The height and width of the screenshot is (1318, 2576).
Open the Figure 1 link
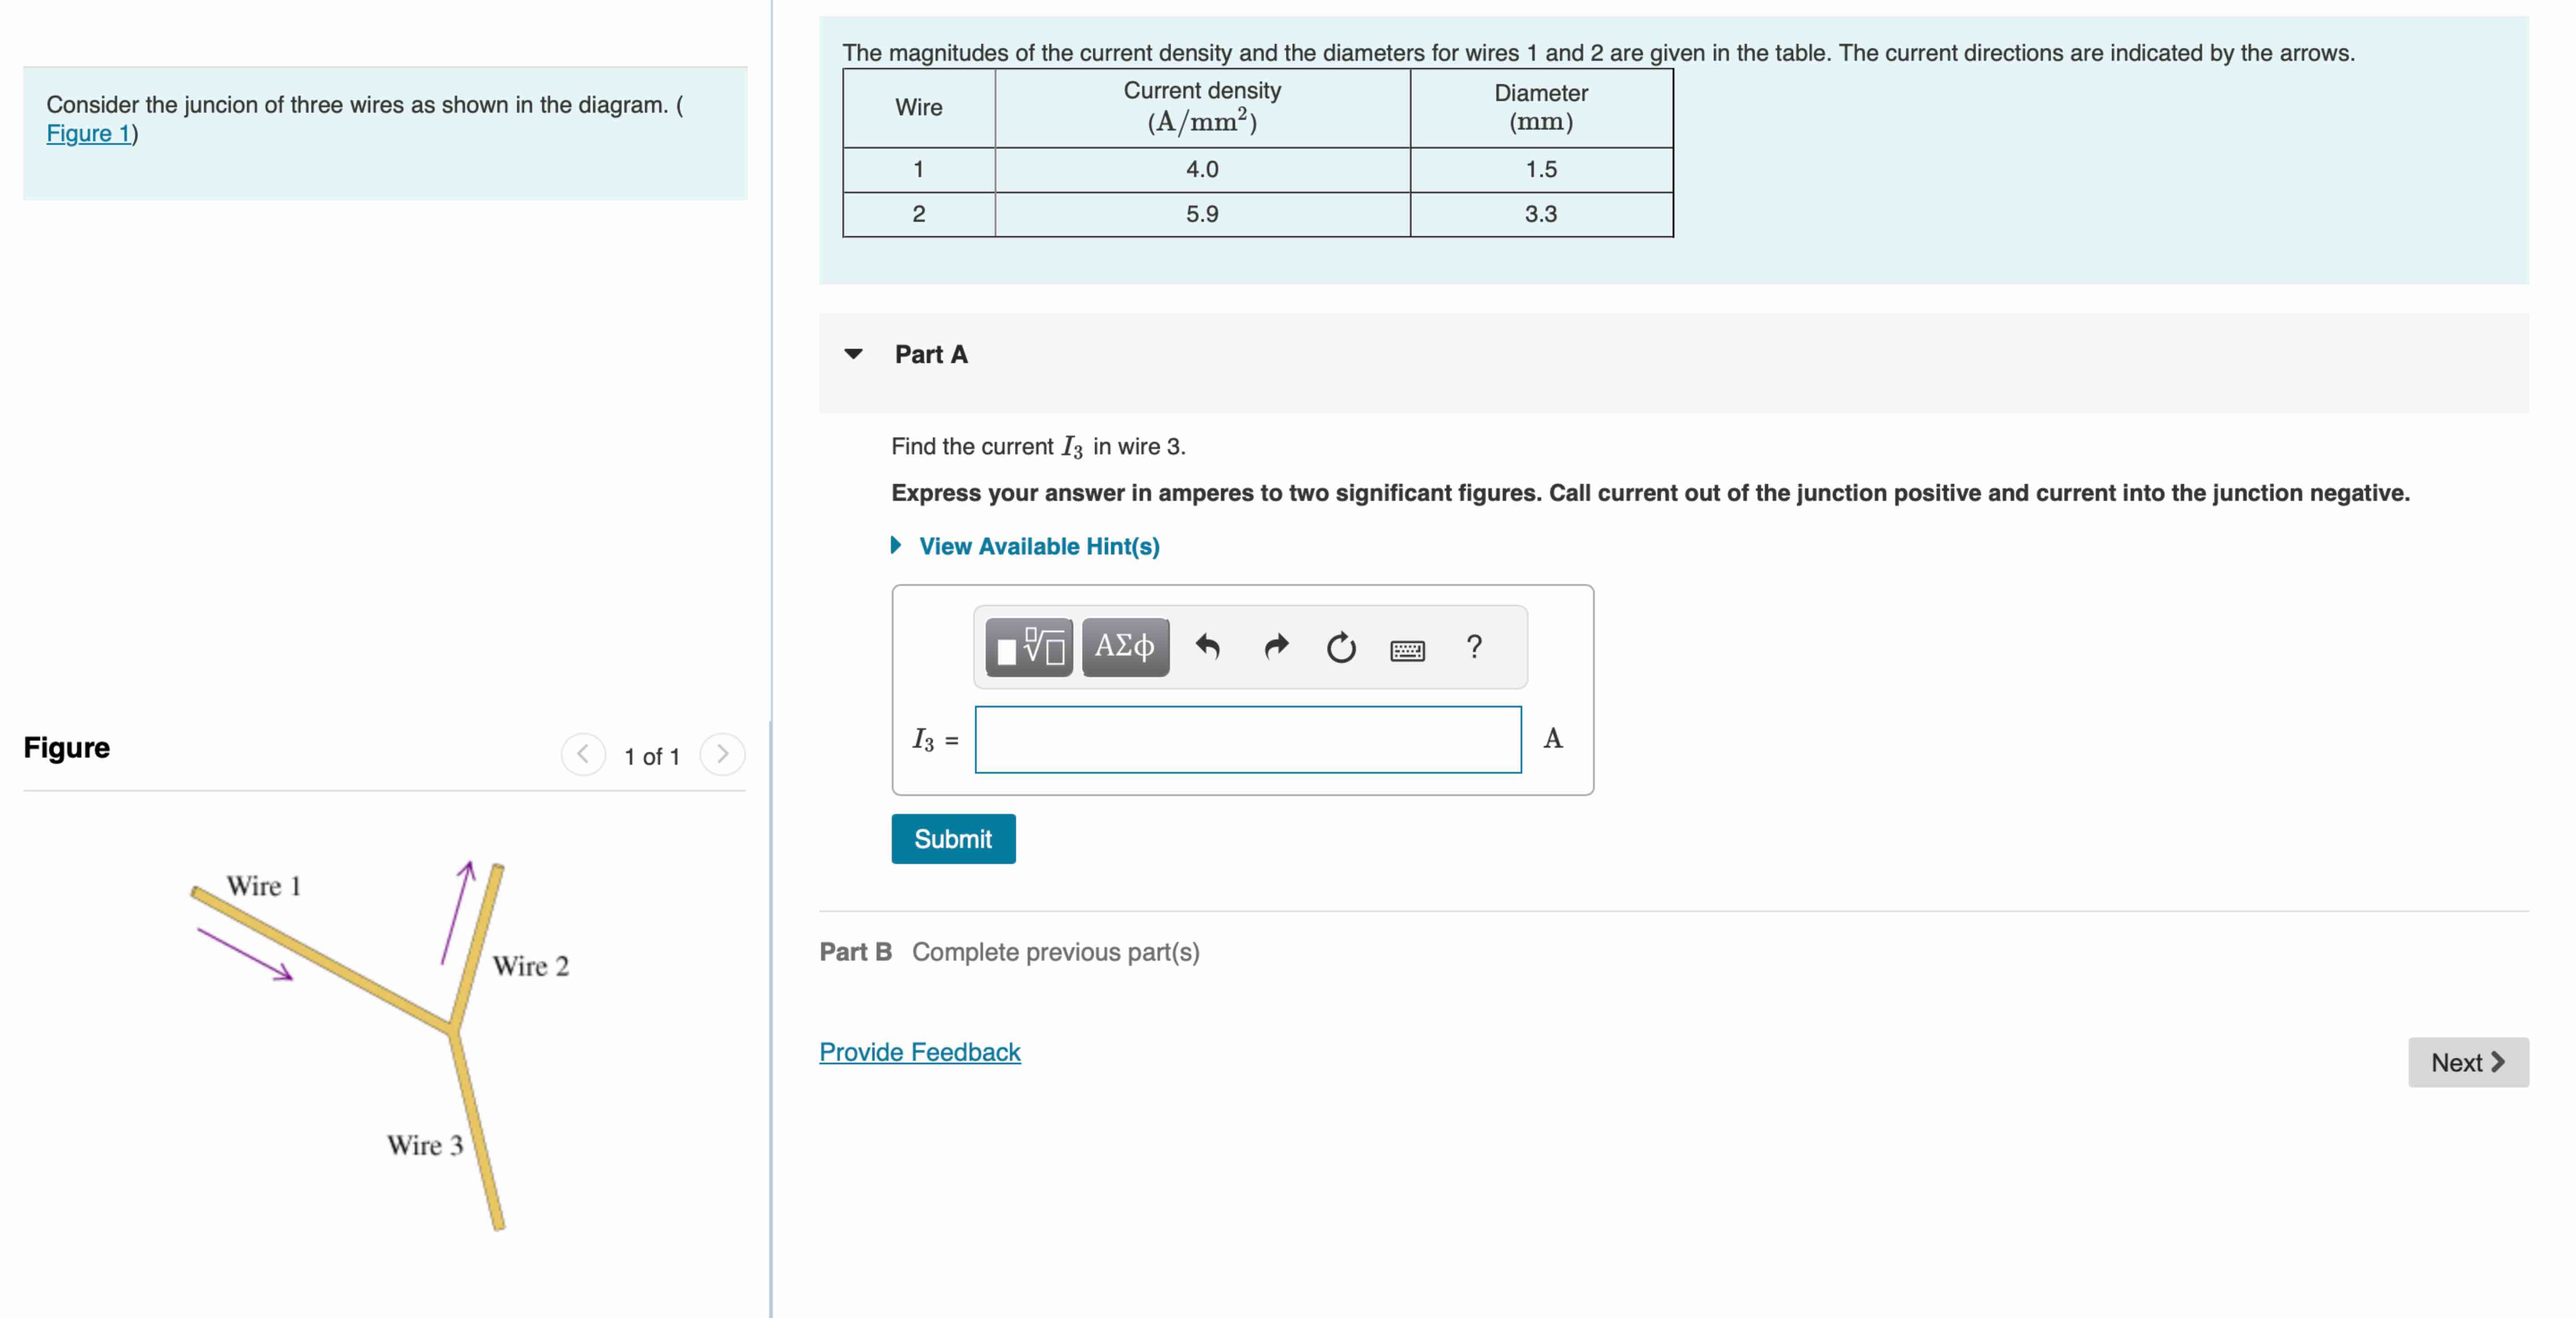[x=88, y=134]
